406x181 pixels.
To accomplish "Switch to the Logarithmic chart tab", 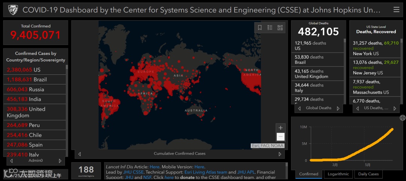I will click(338, 174).
